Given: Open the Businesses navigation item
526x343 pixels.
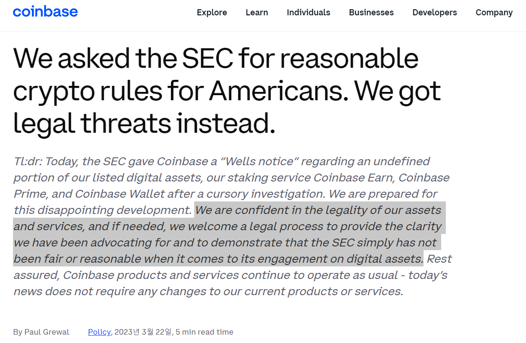Looking at the screenshot, I should click(x=371, y=13).
